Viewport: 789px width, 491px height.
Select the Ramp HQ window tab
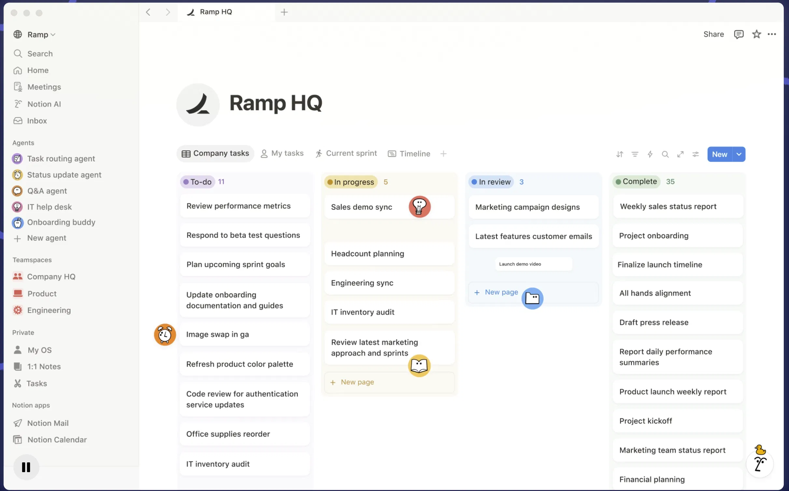226,12
